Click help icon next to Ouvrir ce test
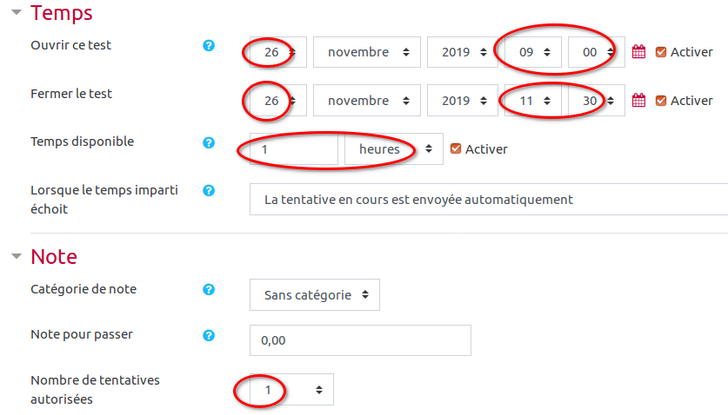728x415 pixels. coord(209,45)
